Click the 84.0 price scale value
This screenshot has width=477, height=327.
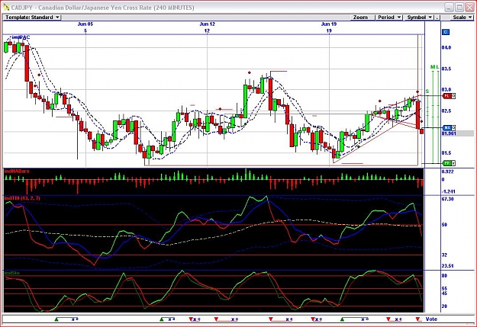pos(446,47)
